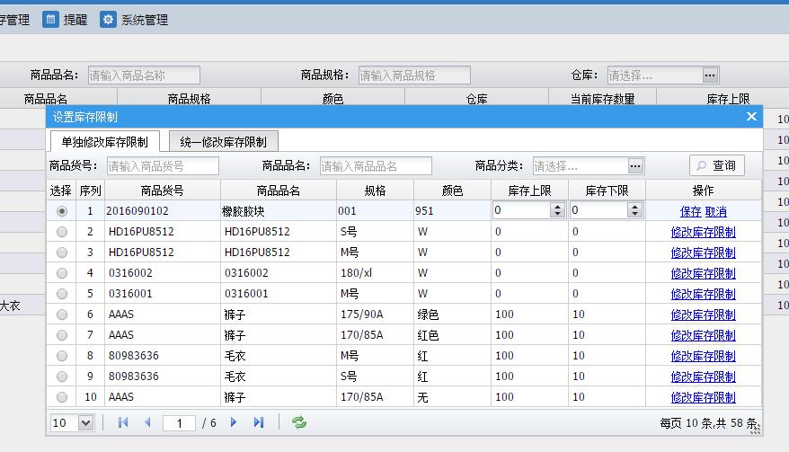Click 保存 link in row 1

pos(690,211)
